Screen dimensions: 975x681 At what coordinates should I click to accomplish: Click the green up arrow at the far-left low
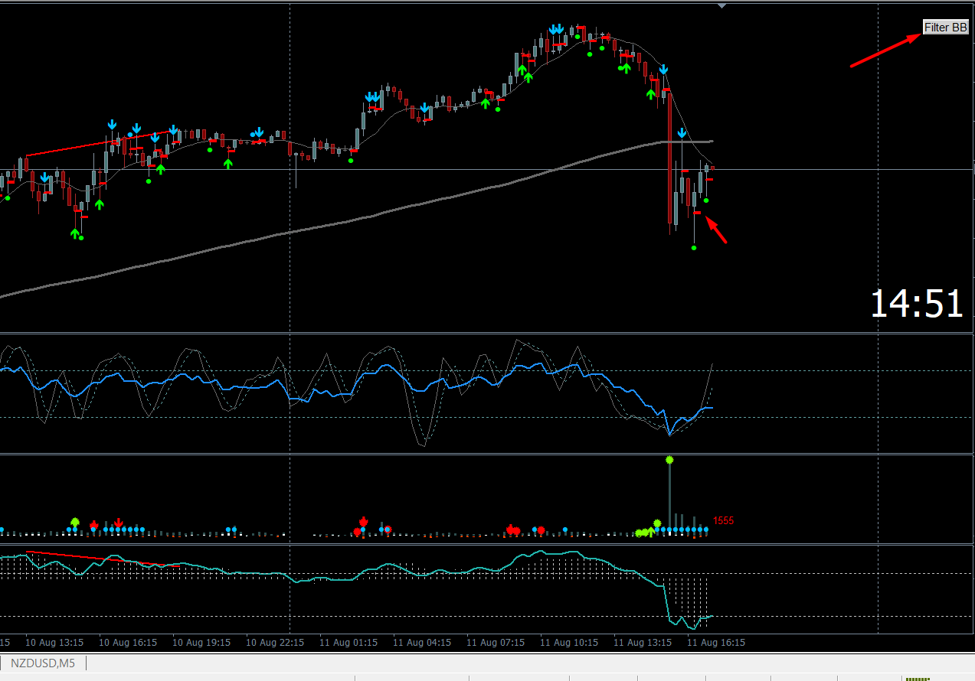(x=75, y=233)
